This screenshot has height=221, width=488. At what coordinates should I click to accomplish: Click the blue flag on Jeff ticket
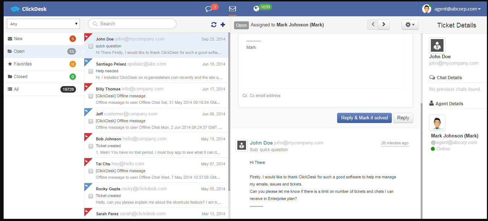point(87,111)
